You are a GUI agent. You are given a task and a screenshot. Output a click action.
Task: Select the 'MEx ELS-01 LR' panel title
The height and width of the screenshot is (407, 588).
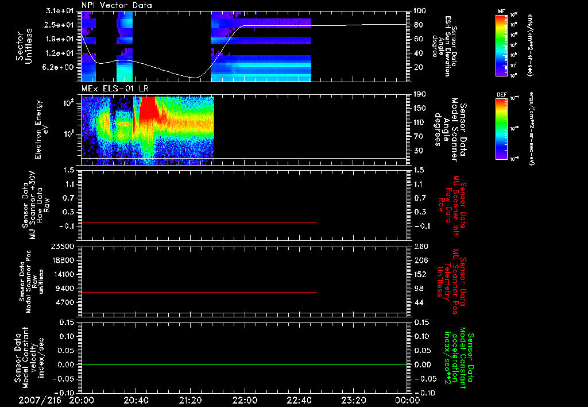115,89
